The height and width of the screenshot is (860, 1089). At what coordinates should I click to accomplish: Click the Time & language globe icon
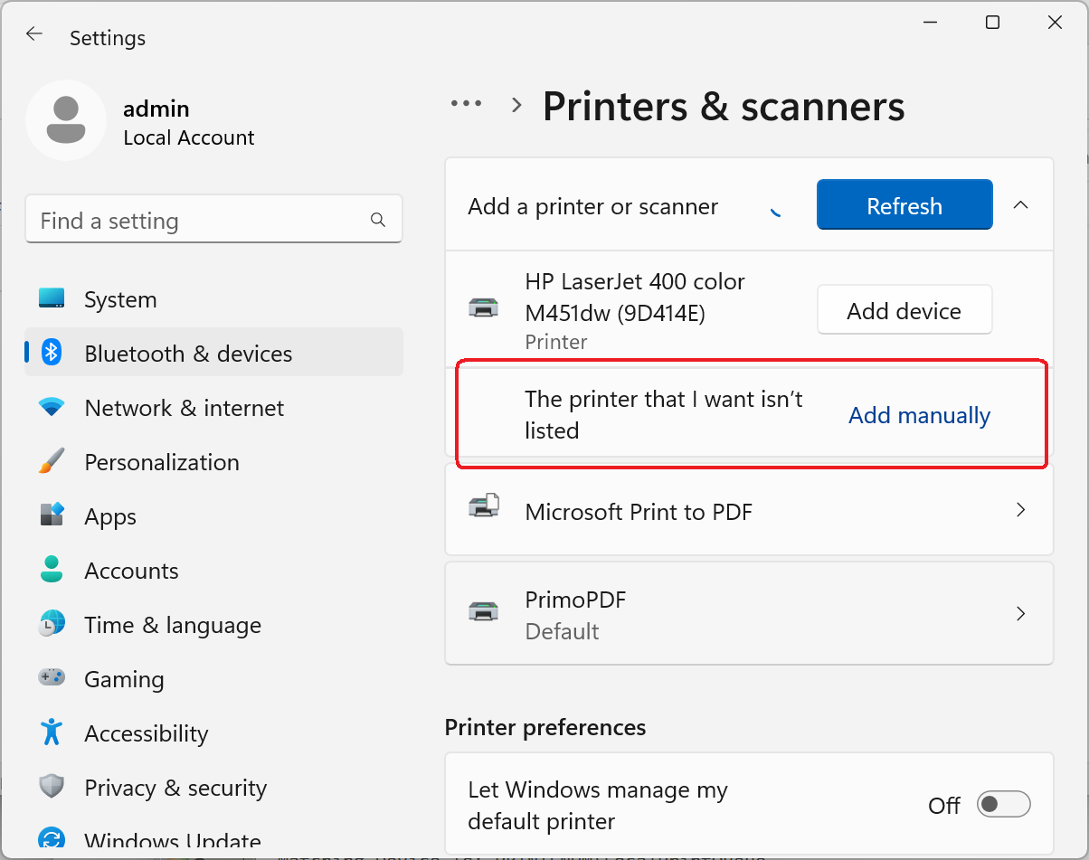tap(52, 624)
